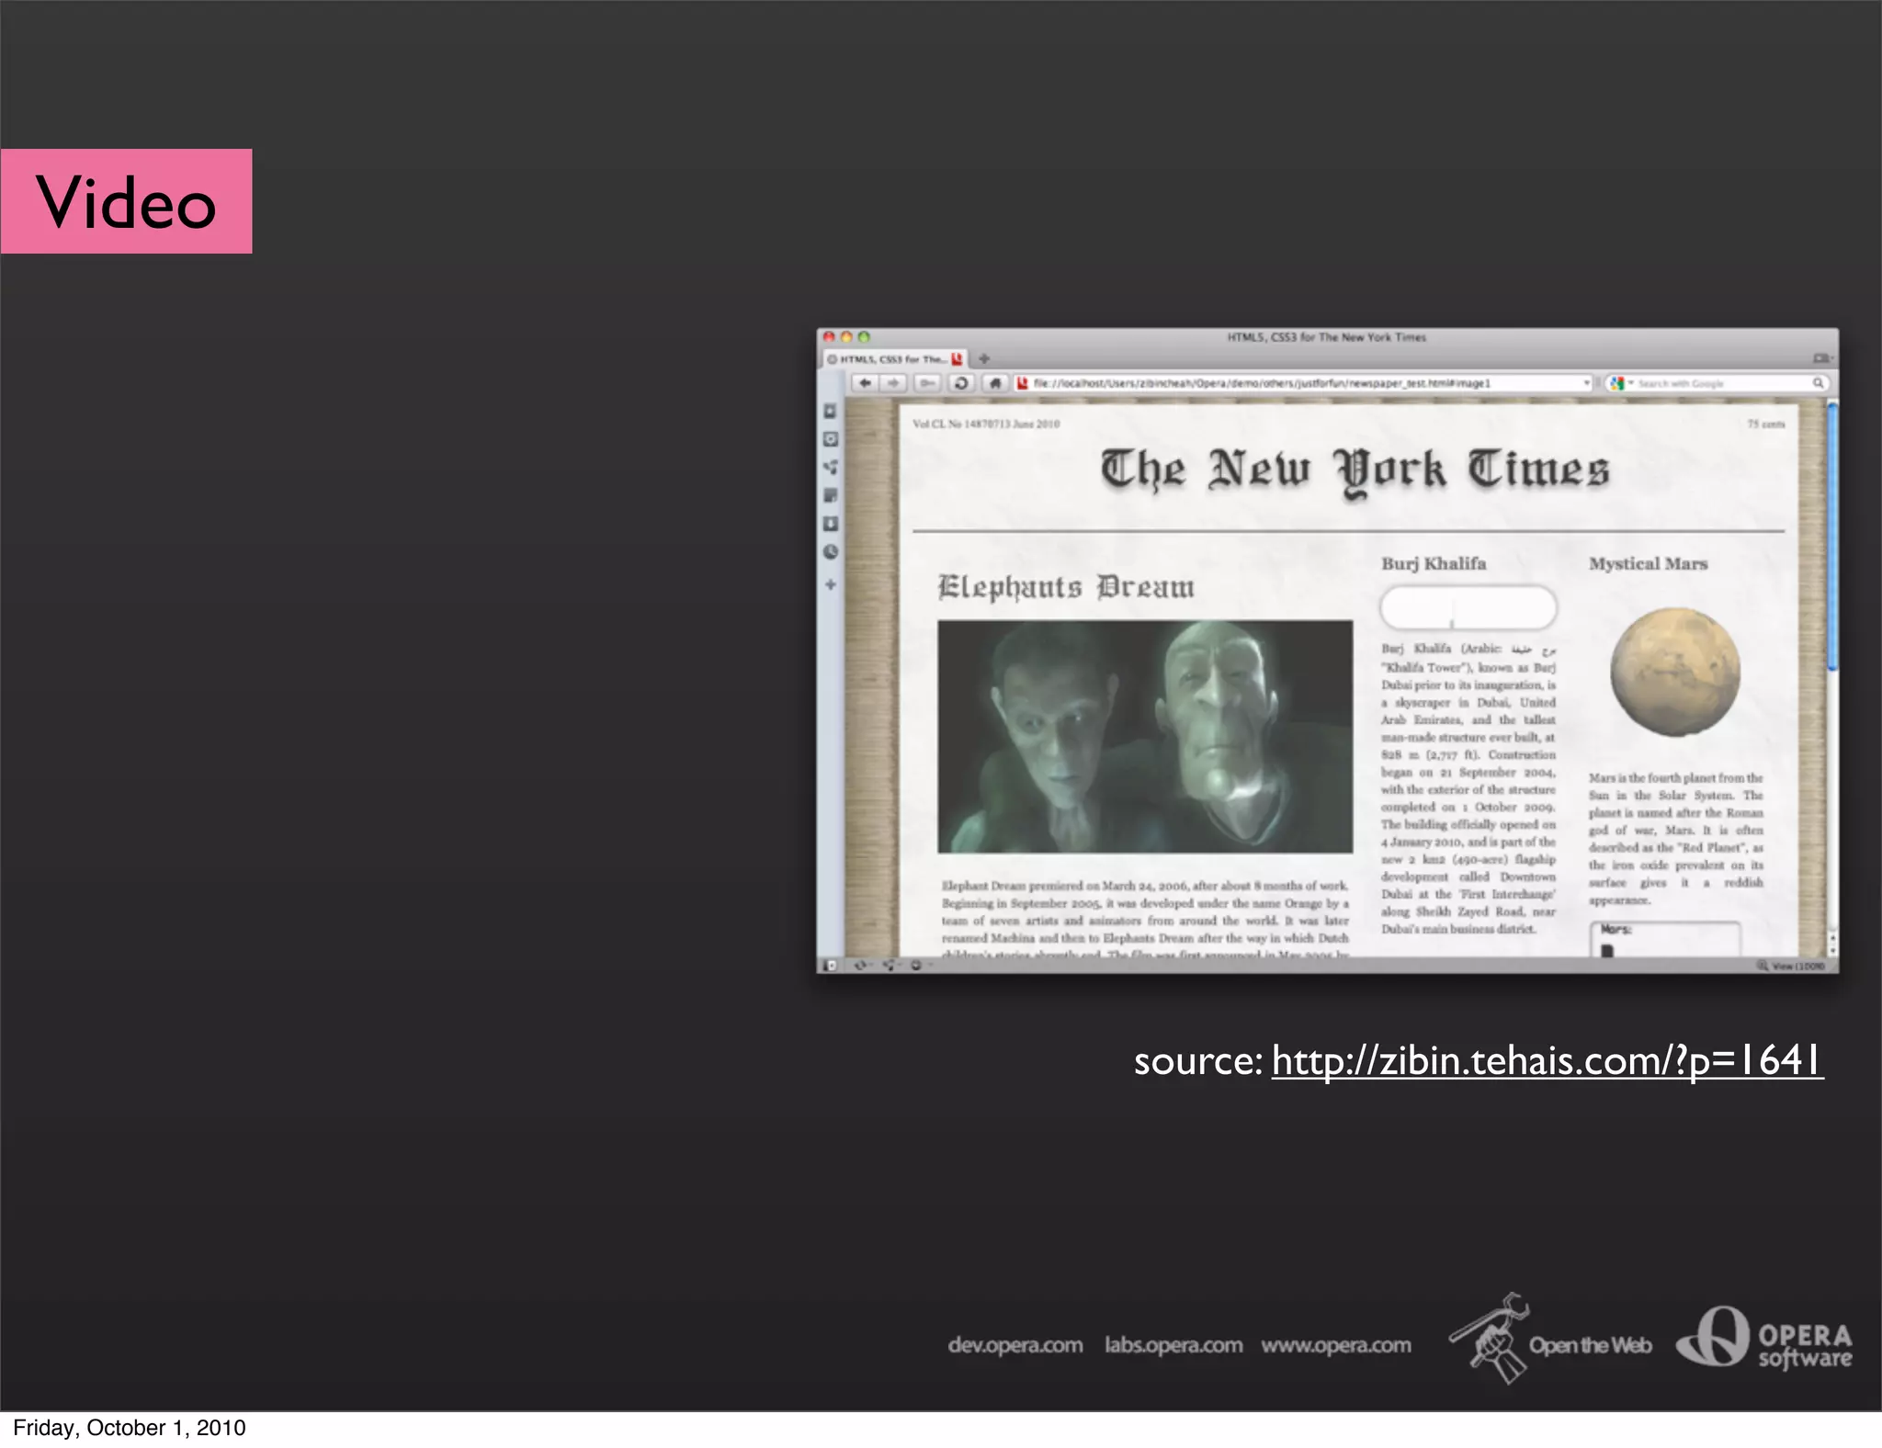Click the site badge icon in address bar
Image resolution: width=1882 pixels, height=1448 pixels.
coord(1022,383)
